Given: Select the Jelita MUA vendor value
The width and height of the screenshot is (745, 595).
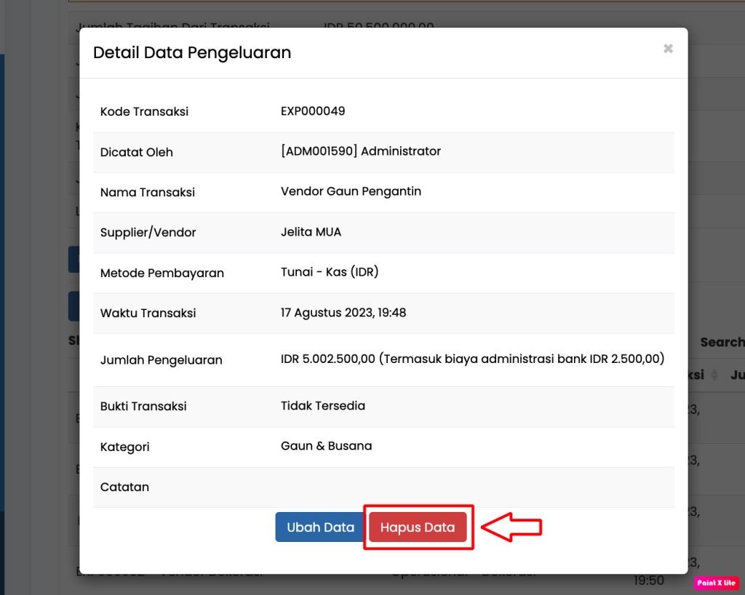Looking at the screenshot, I should click(x=311, y=232).
